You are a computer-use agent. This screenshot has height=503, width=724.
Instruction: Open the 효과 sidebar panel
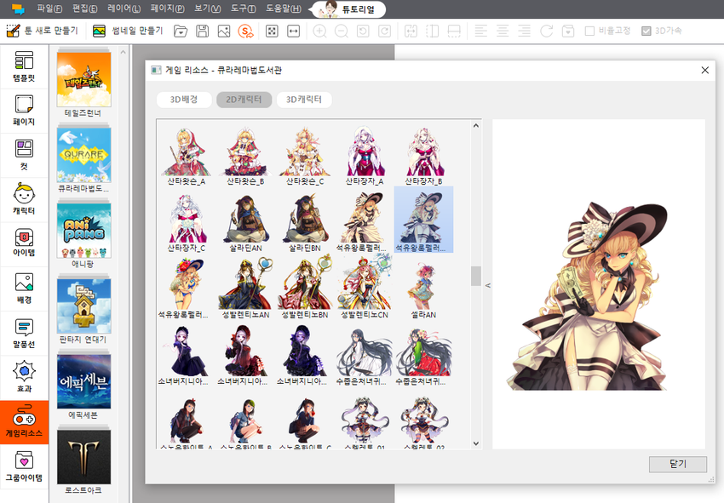tap(24, 377)
